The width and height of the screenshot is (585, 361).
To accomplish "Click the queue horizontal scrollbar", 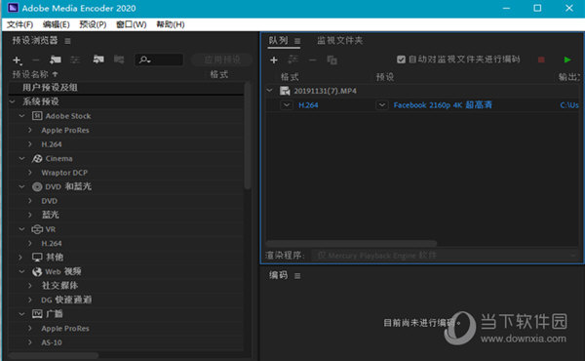I will tap(351, 243).
